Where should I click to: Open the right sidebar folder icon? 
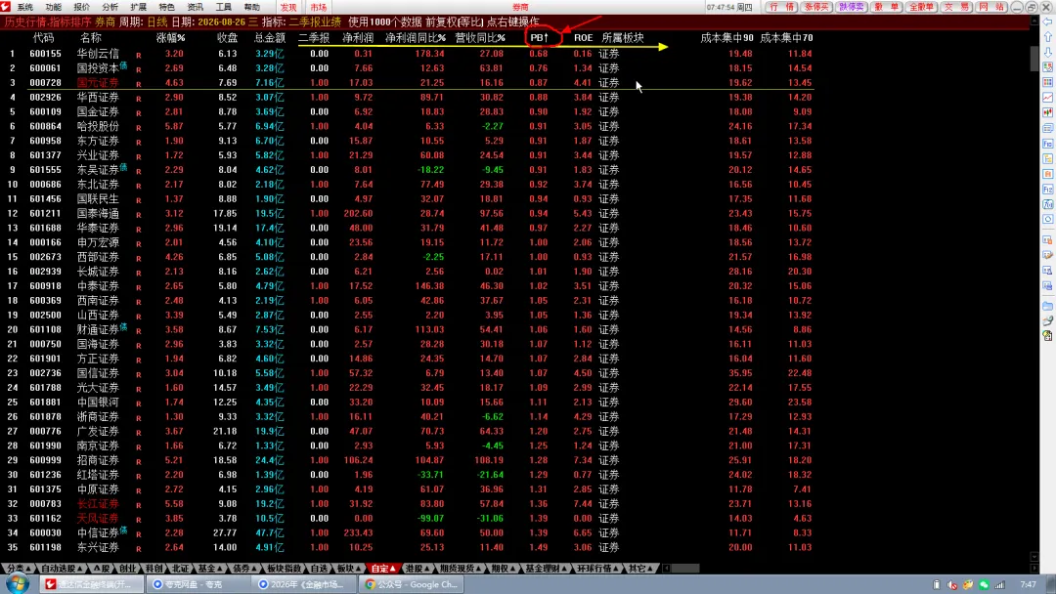(1047, 306)
